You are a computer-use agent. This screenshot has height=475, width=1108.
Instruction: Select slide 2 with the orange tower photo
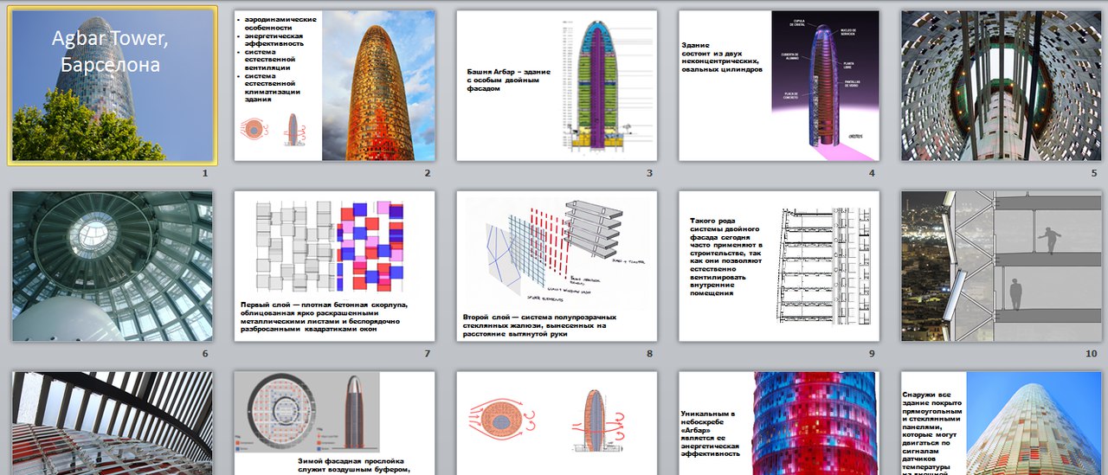click(x=335, y=85)
